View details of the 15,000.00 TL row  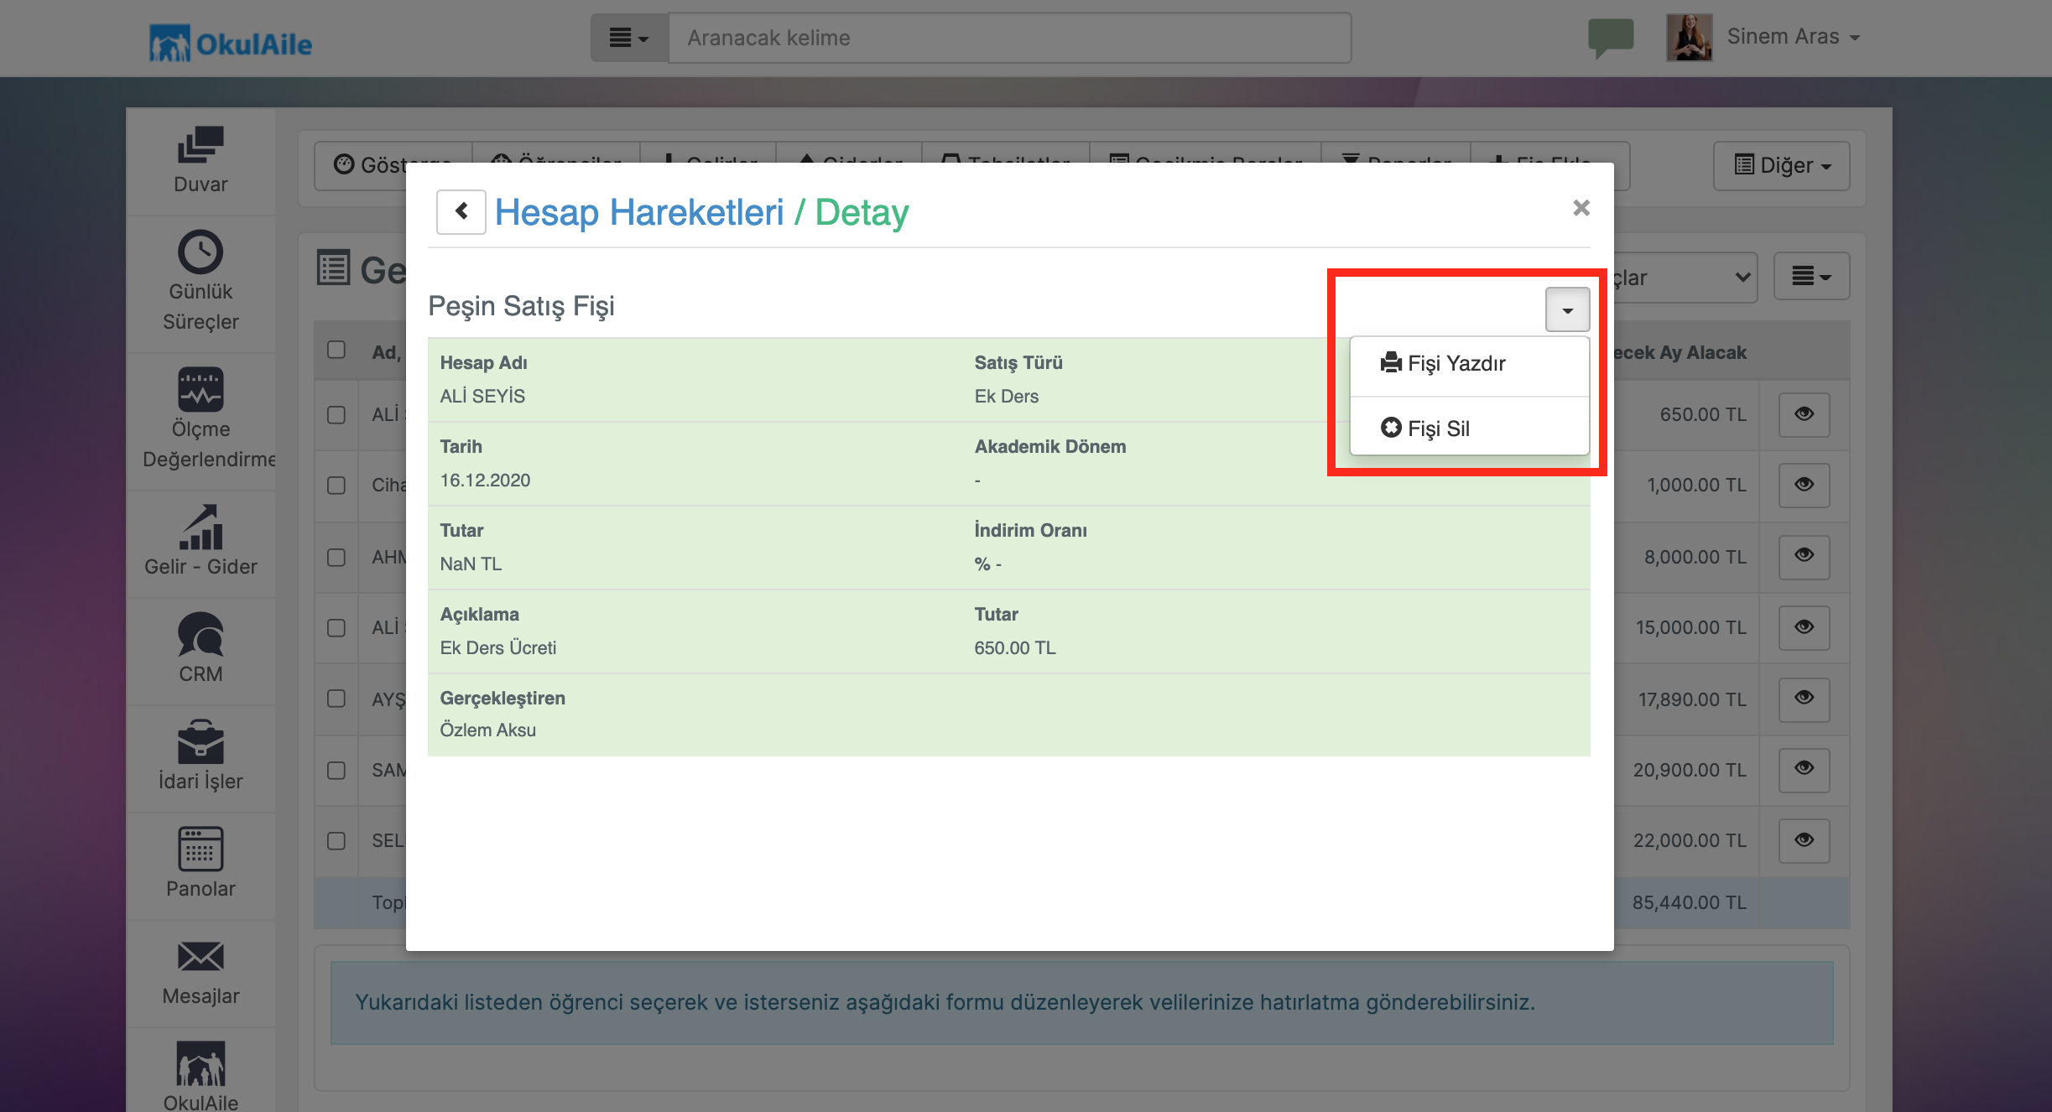click(x=1804, y=627)
